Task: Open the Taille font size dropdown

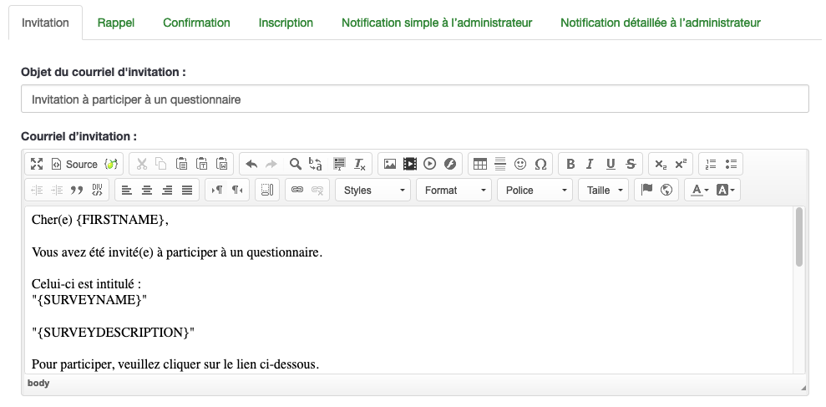Action: (x=605, y=191)
